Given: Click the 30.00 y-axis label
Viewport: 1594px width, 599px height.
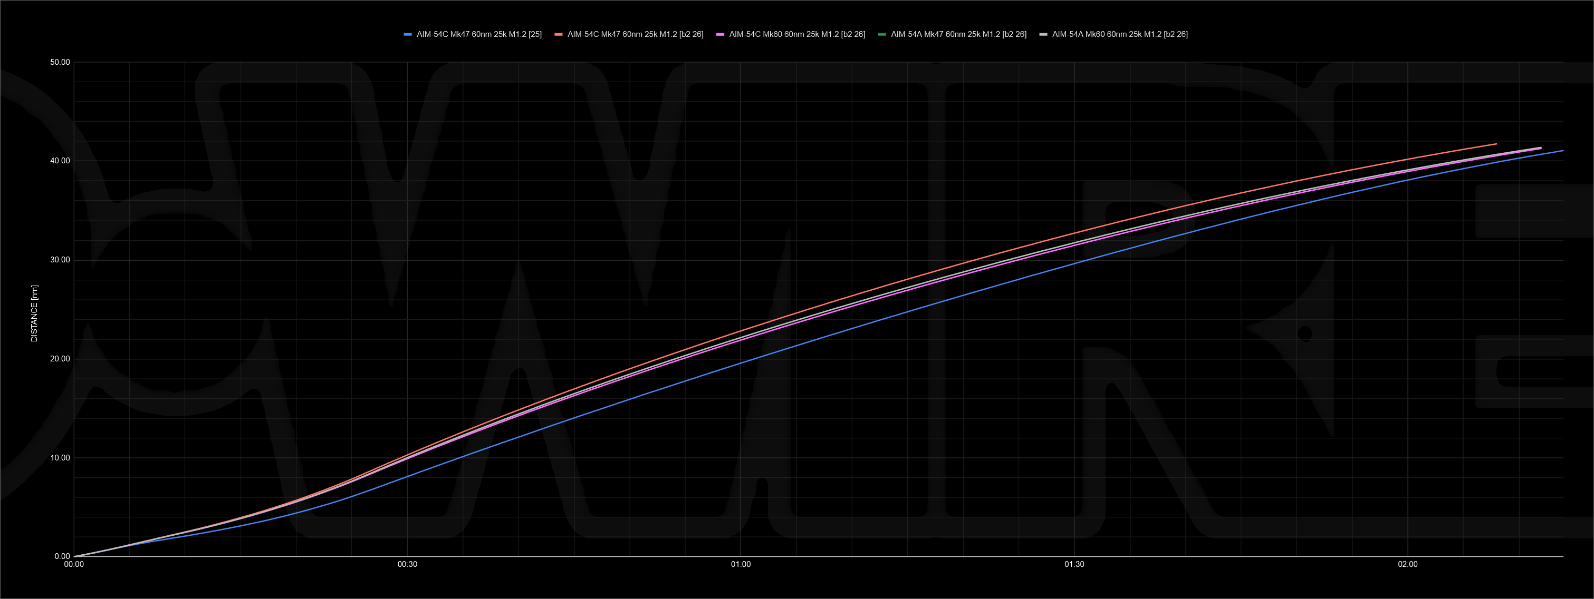Looking at the screenshot, I should coord(60,260).
